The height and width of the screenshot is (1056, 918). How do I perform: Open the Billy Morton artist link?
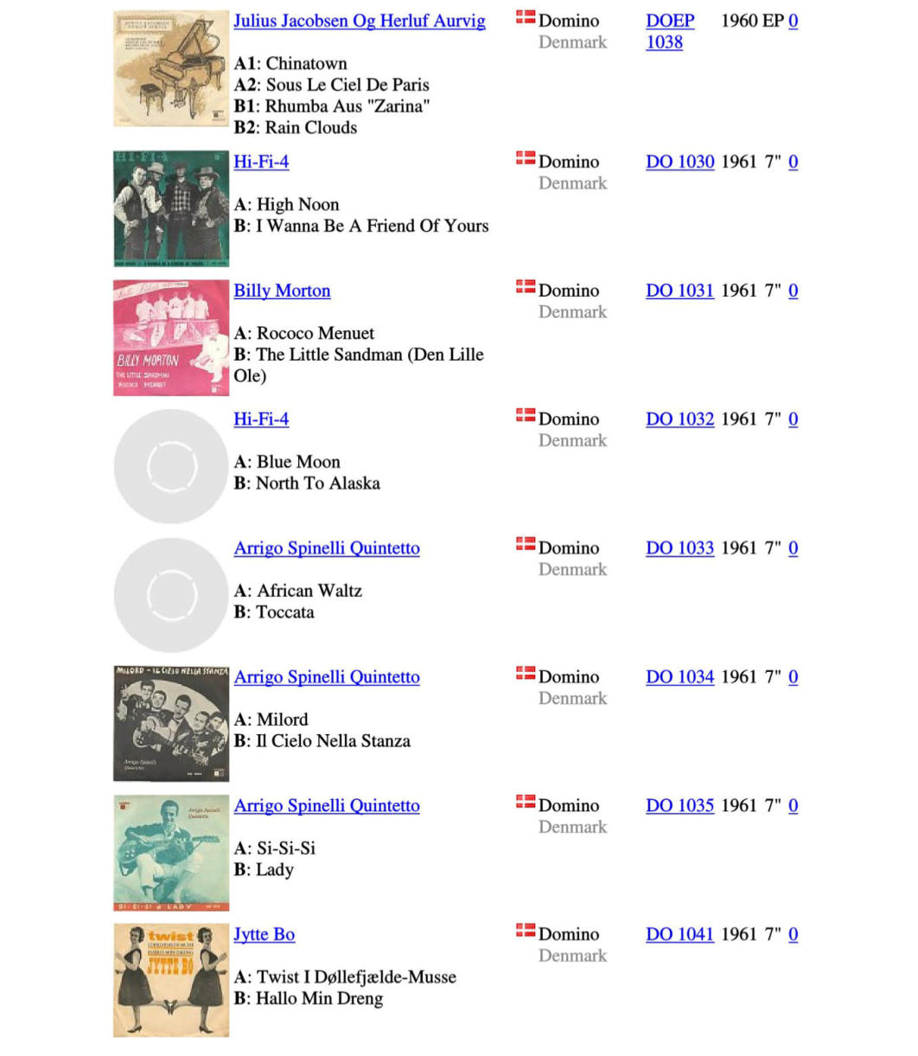click(282, 291)
